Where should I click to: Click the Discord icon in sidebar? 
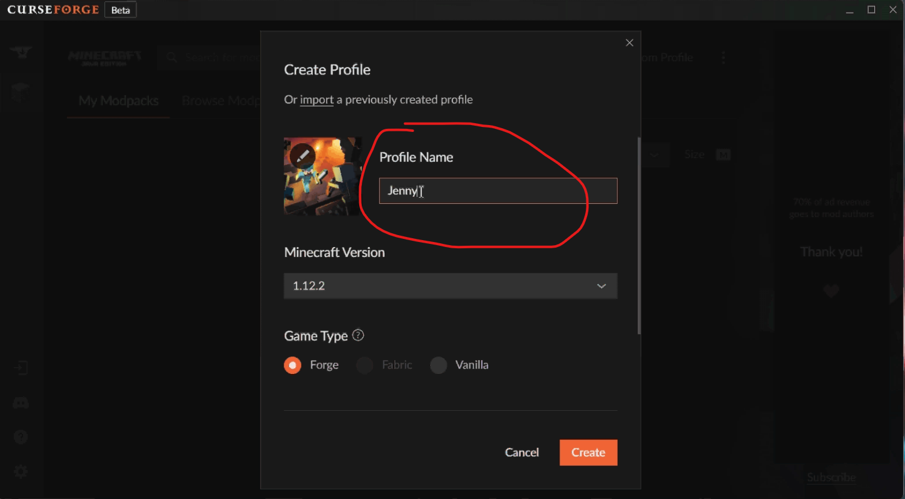tap(21, 403)
